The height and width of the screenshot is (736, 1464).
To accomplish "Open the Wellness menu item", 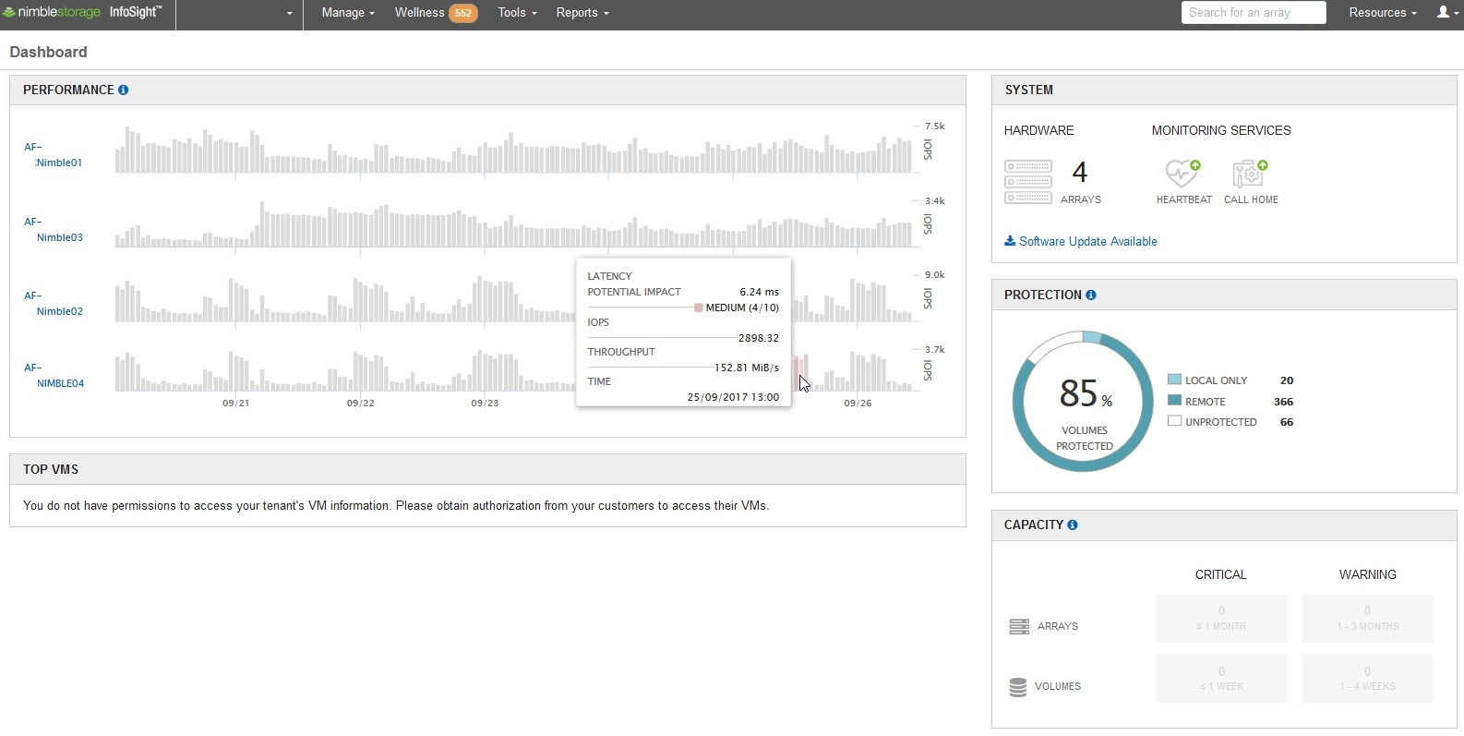I will 419,13.
